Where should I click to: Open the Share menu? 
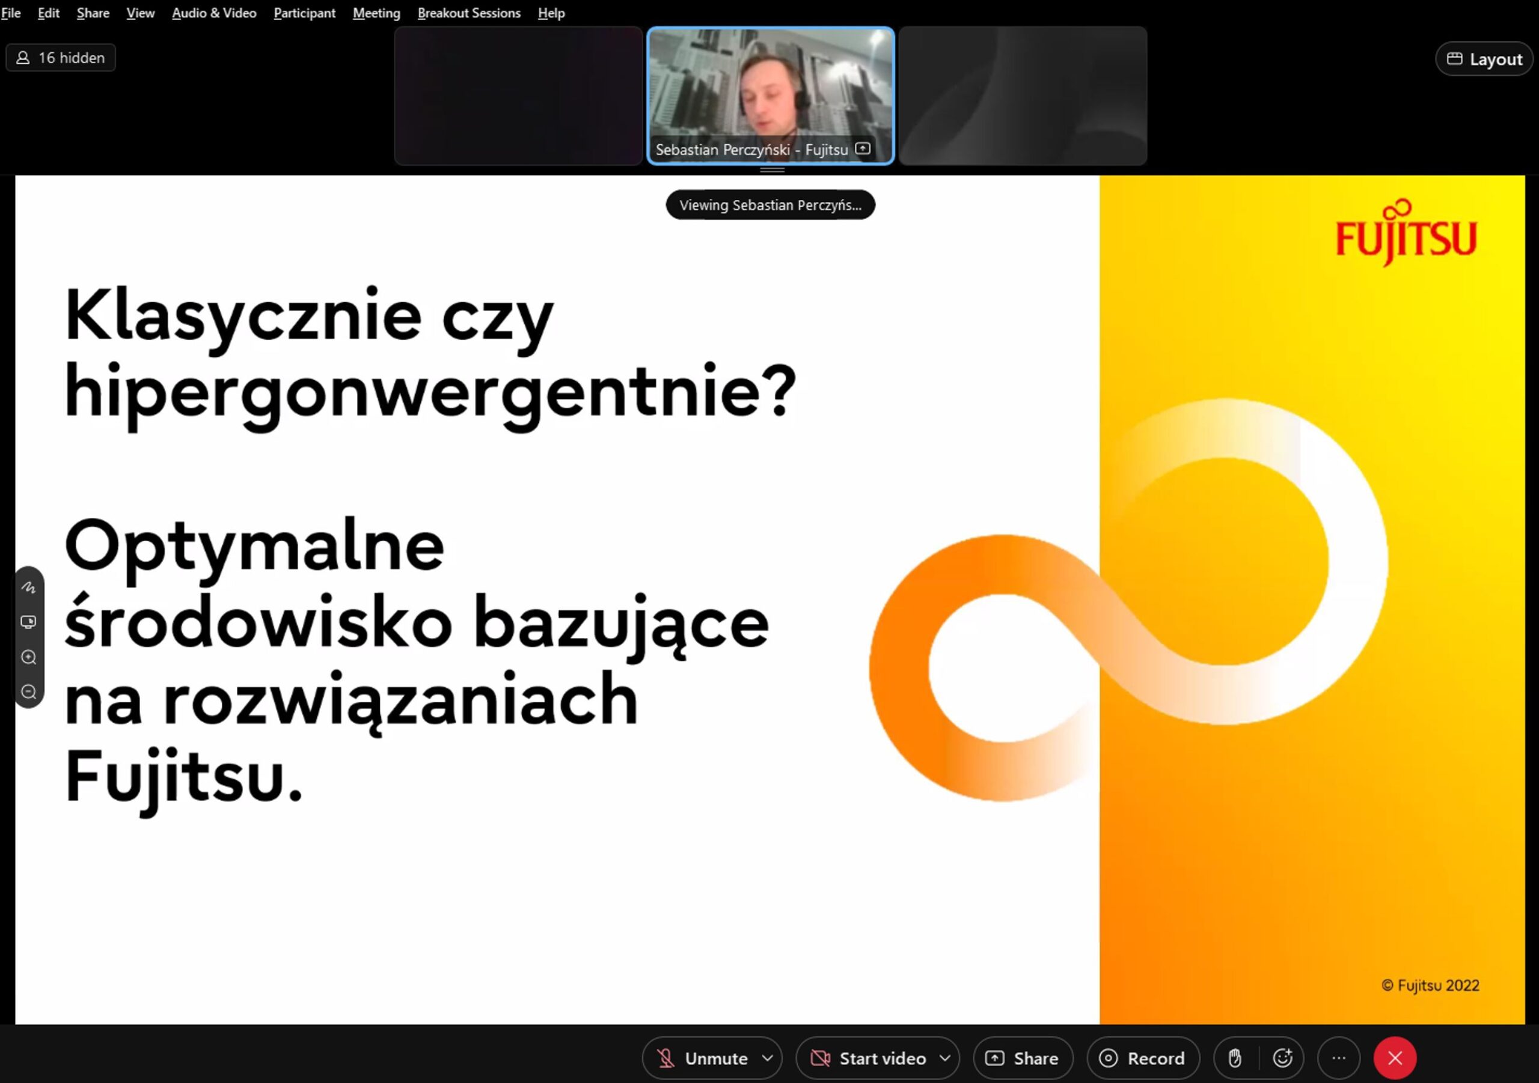tap(93, 13)
